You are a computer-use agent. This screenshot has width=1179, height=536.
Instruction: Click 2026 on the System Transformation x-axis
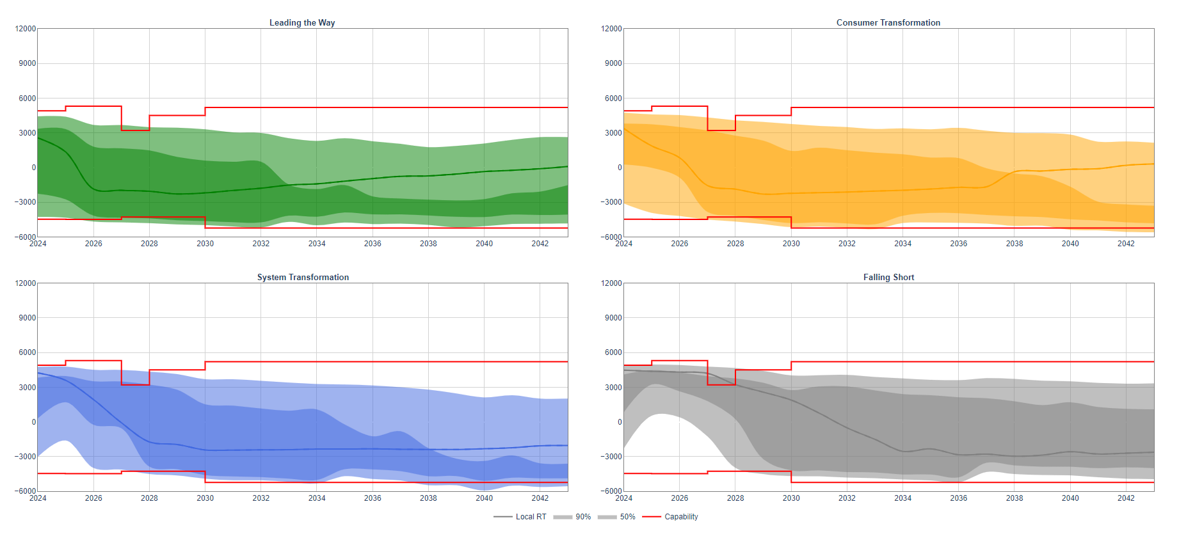click(93, 498)
